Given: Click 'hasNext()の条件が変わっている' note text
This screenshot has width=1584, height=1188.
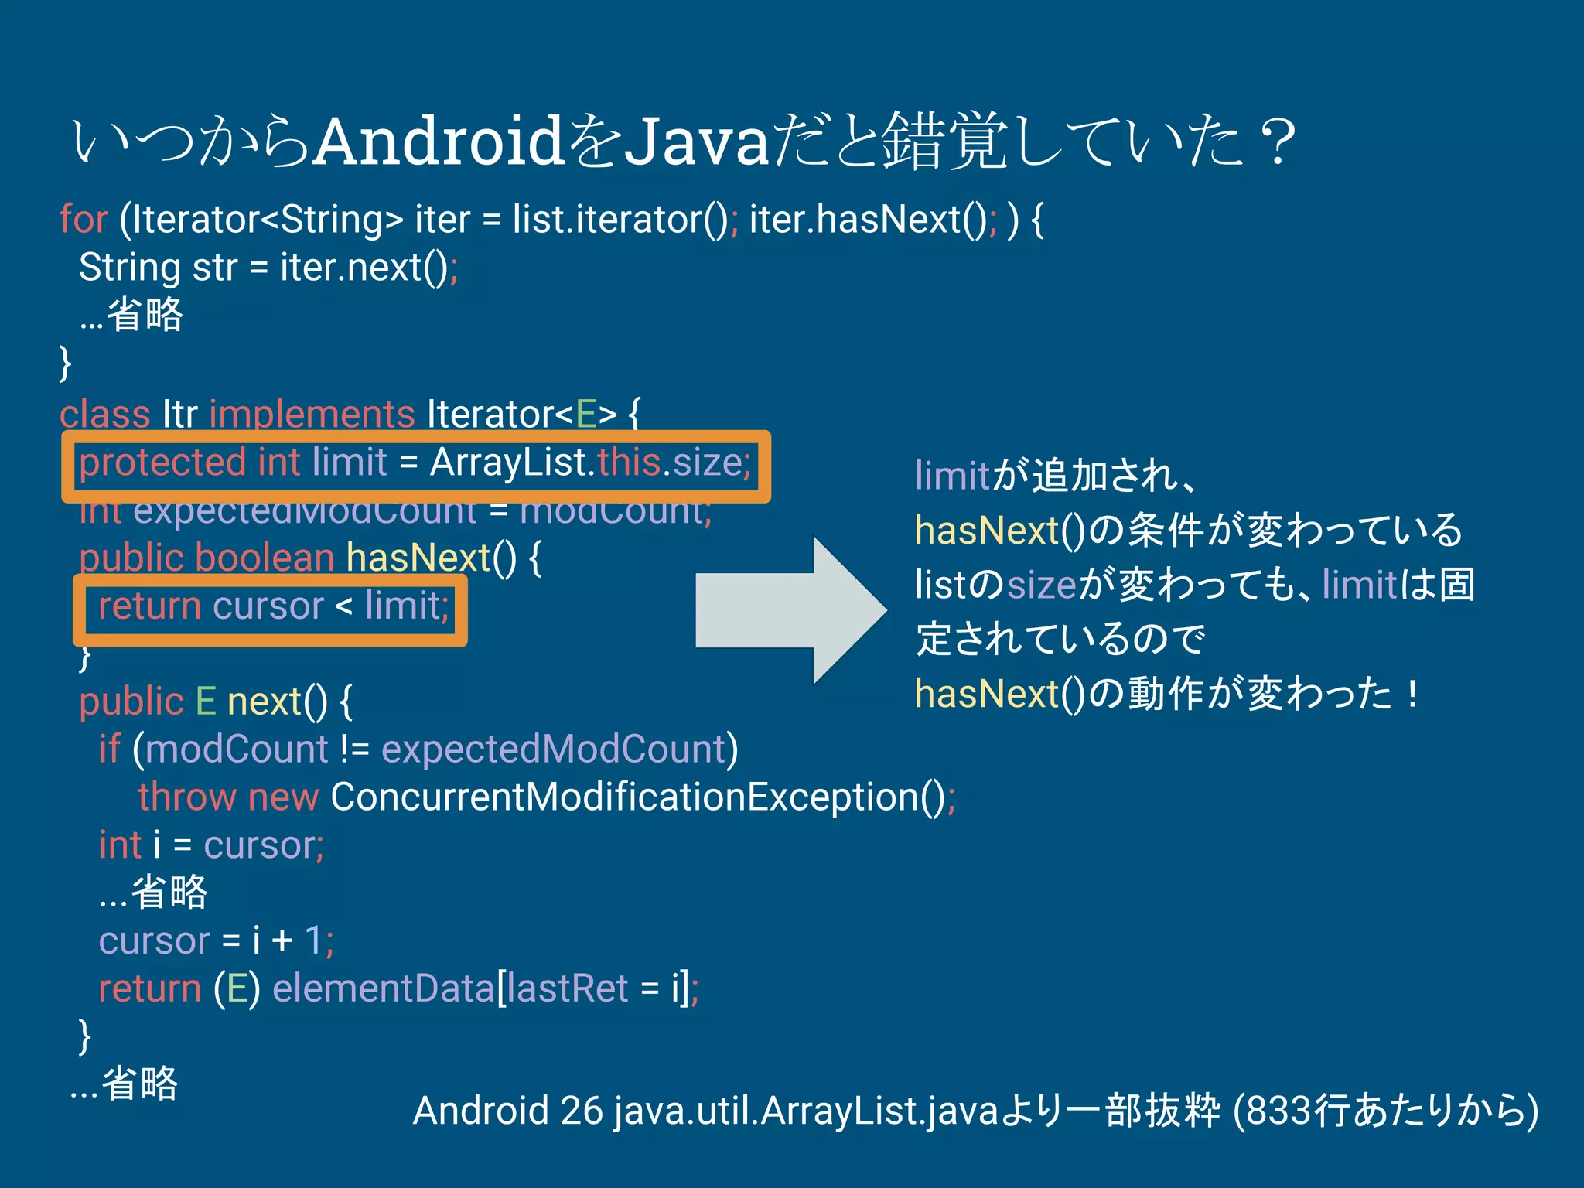Looking at the screenshot, I should [x=1189, y=530].
